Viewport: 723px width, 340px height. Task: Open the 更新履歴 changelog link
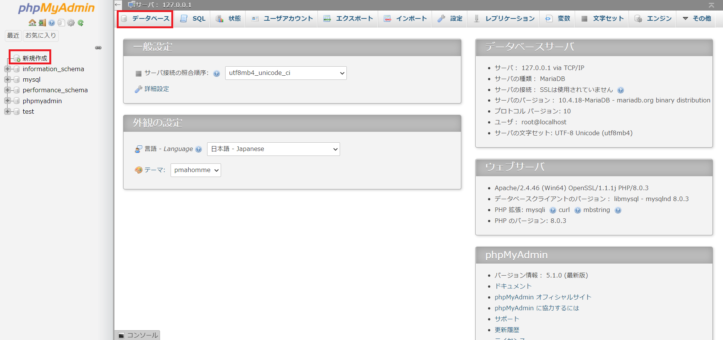tap(507, 330)
